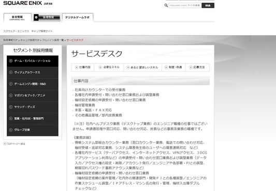The width and height of the screenshot is (276, 191).
Task: Click the セグメント別採用情報 sidebar title
Action: pyautogui.click(x=33, y=50)
